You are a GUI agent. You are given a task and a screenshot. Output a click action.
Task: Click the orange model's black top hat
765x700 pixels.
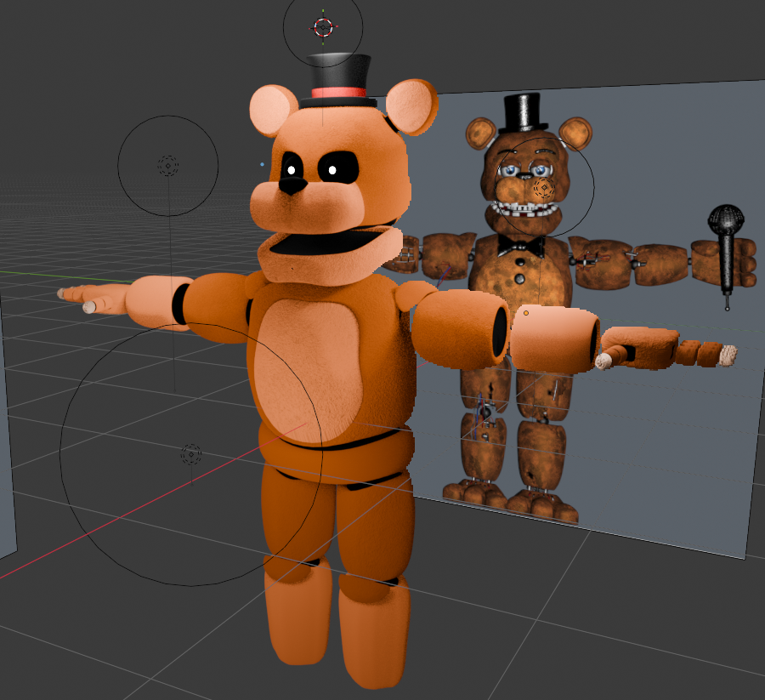point(337,81)
